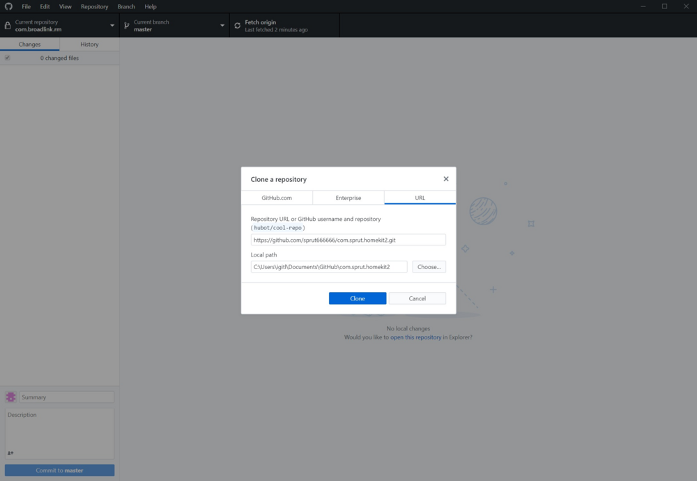The width and height of the screenshot is (697, 481).
Task: Switch to the Changes tab
Action: (30, 44)
